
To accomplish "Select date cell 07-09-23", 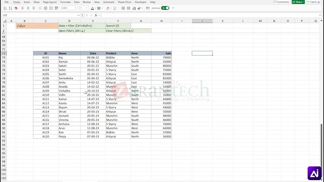I will (93, 136).
